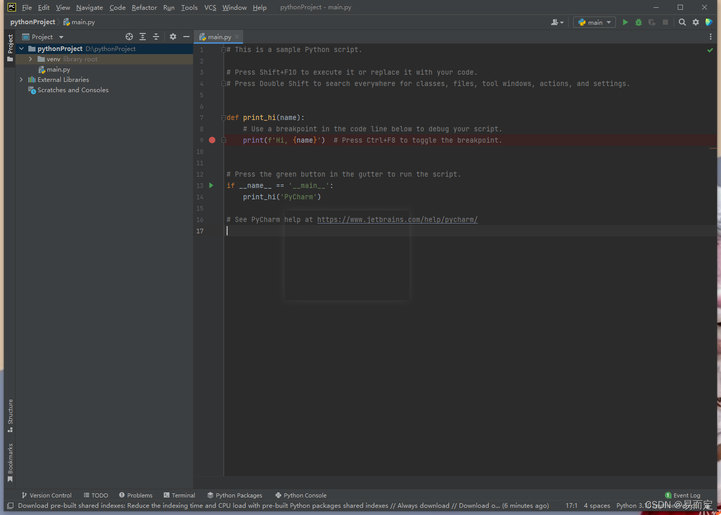
Task: Open the main run configuration dropdown
Action: [594, 22]
